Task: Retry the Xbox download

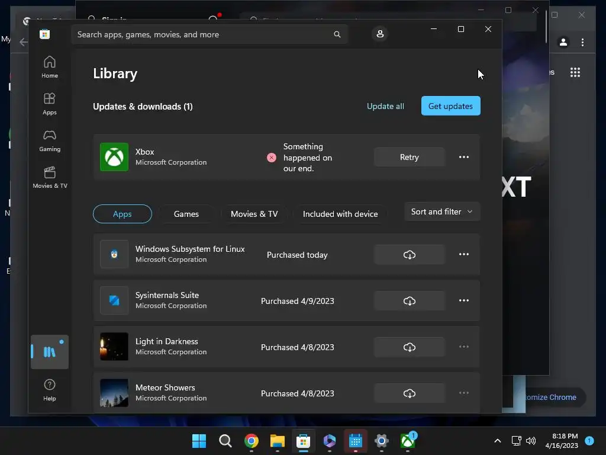Action: pos(410,157)
